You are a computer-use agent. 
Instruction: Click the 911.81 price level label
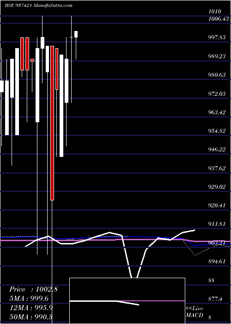pos(217,224)
